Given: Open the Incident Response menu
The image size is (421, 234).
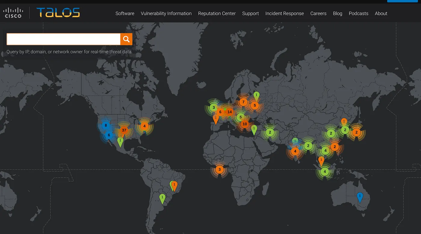Looking at the screenshot, I should (x=284, y=14).
